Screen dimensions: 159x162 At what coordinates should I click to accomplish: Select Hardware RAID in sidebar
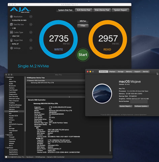(14, 107)
